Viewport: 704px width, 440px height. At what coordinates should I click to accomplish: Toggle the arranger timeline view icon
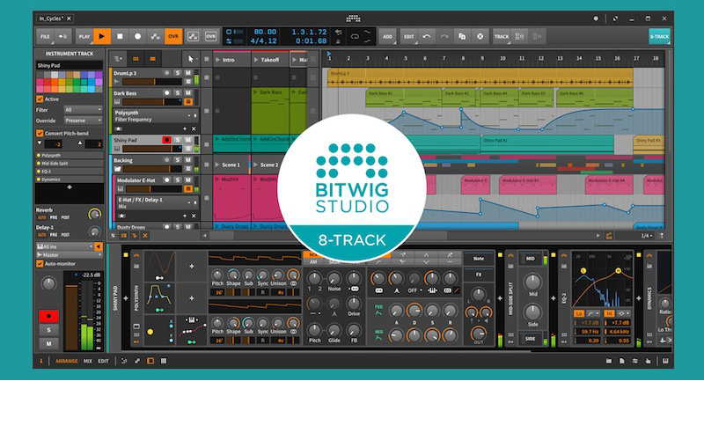(152, 59)
